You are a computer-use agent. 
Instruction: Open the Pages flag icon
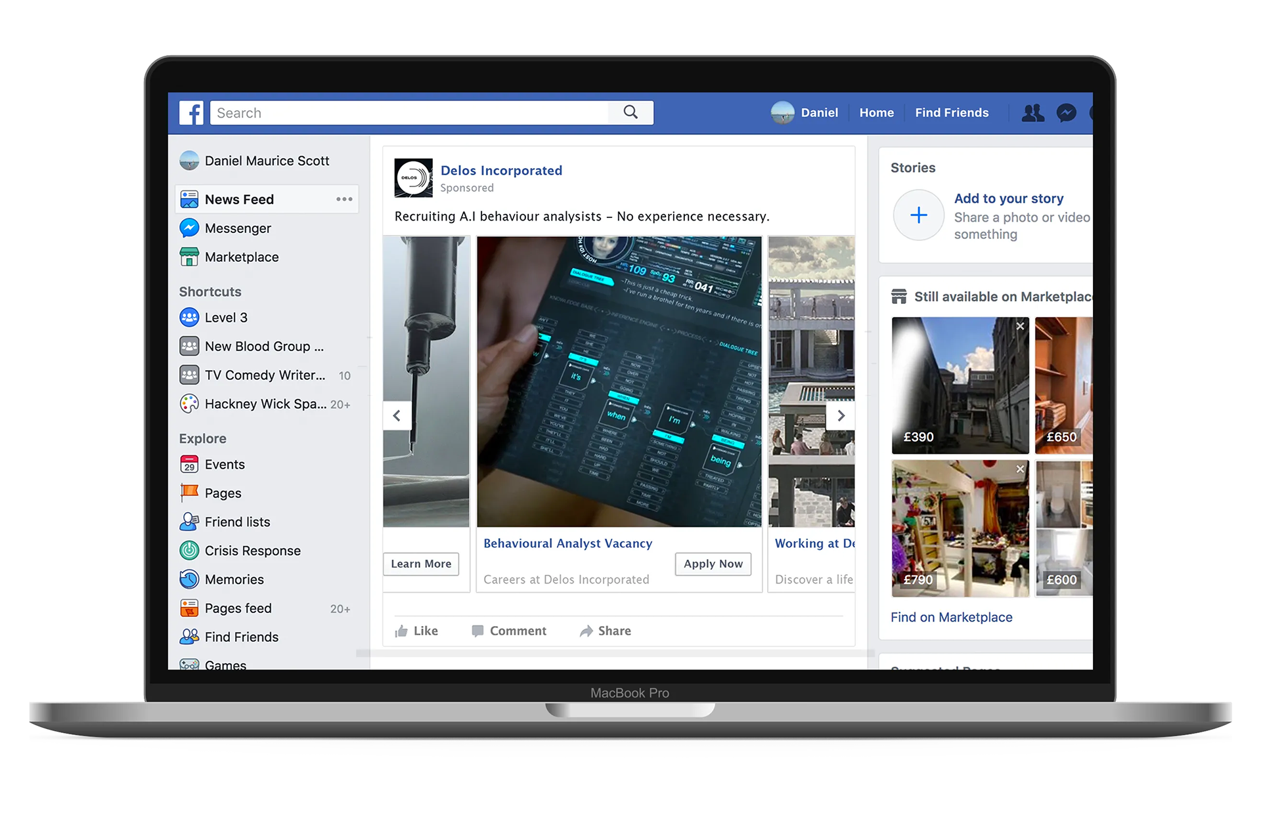coord(189,493)
